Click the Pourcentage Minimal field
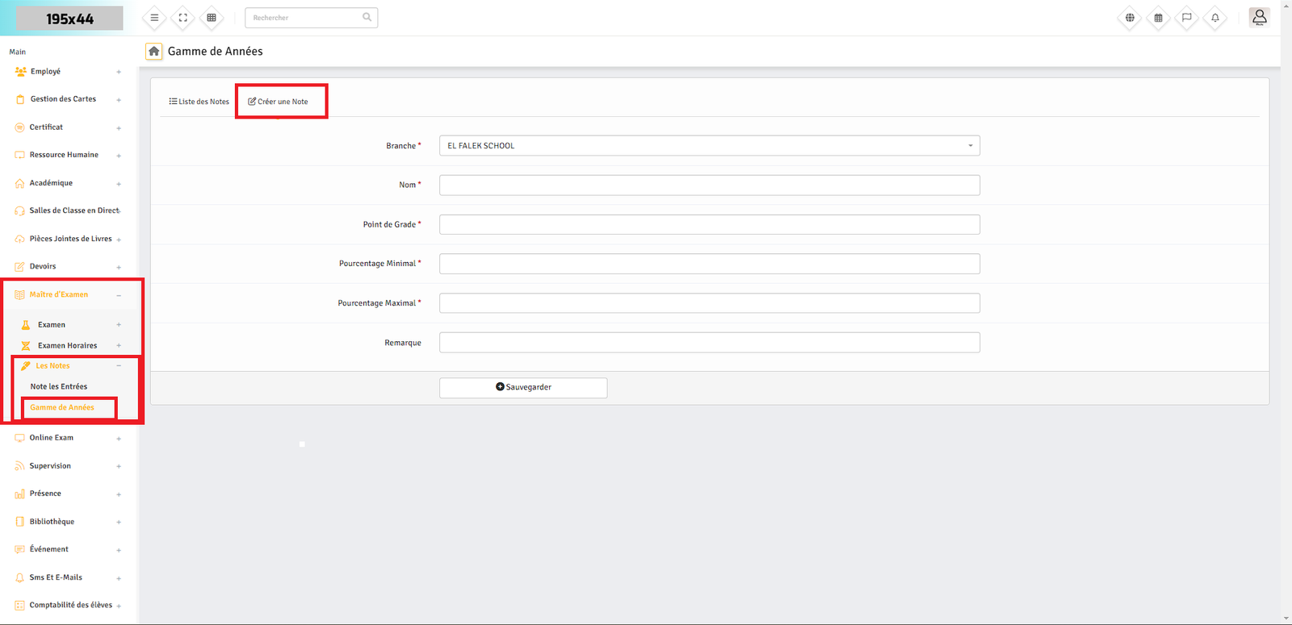The height and width of the screenshot is (625, 1292). coord(709,264)
